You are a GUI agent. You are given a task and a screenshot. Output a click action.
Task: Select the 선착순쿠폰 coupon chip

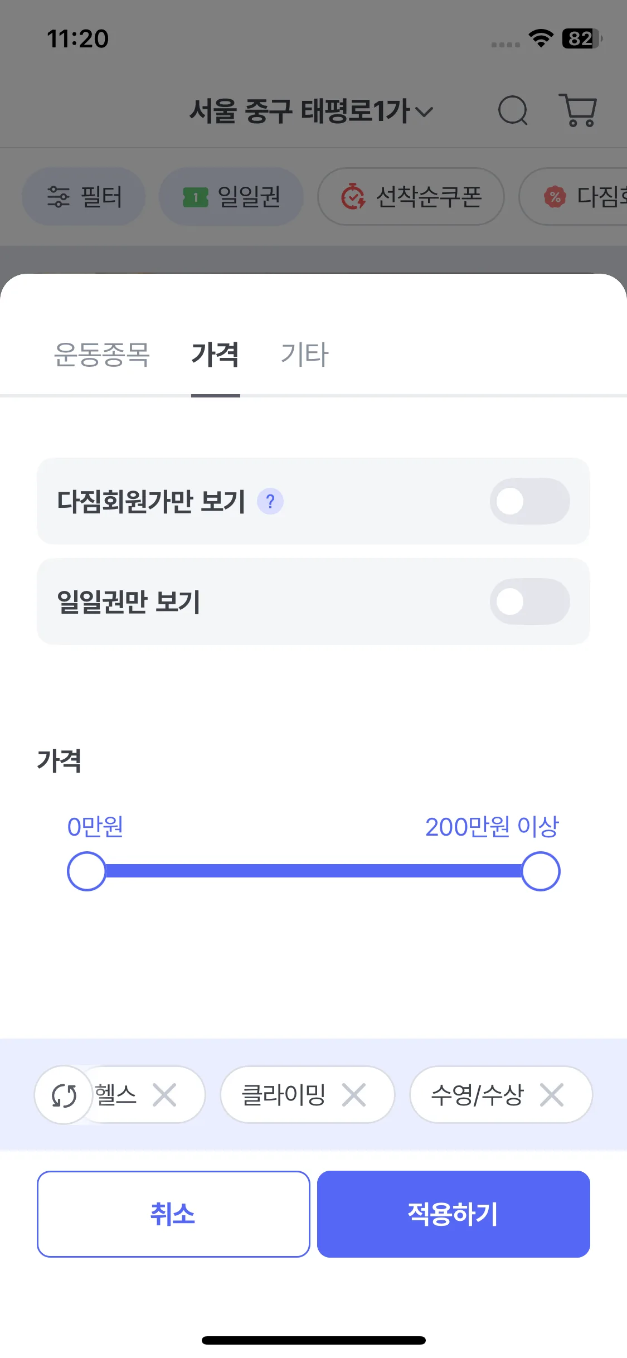(411, 197)
